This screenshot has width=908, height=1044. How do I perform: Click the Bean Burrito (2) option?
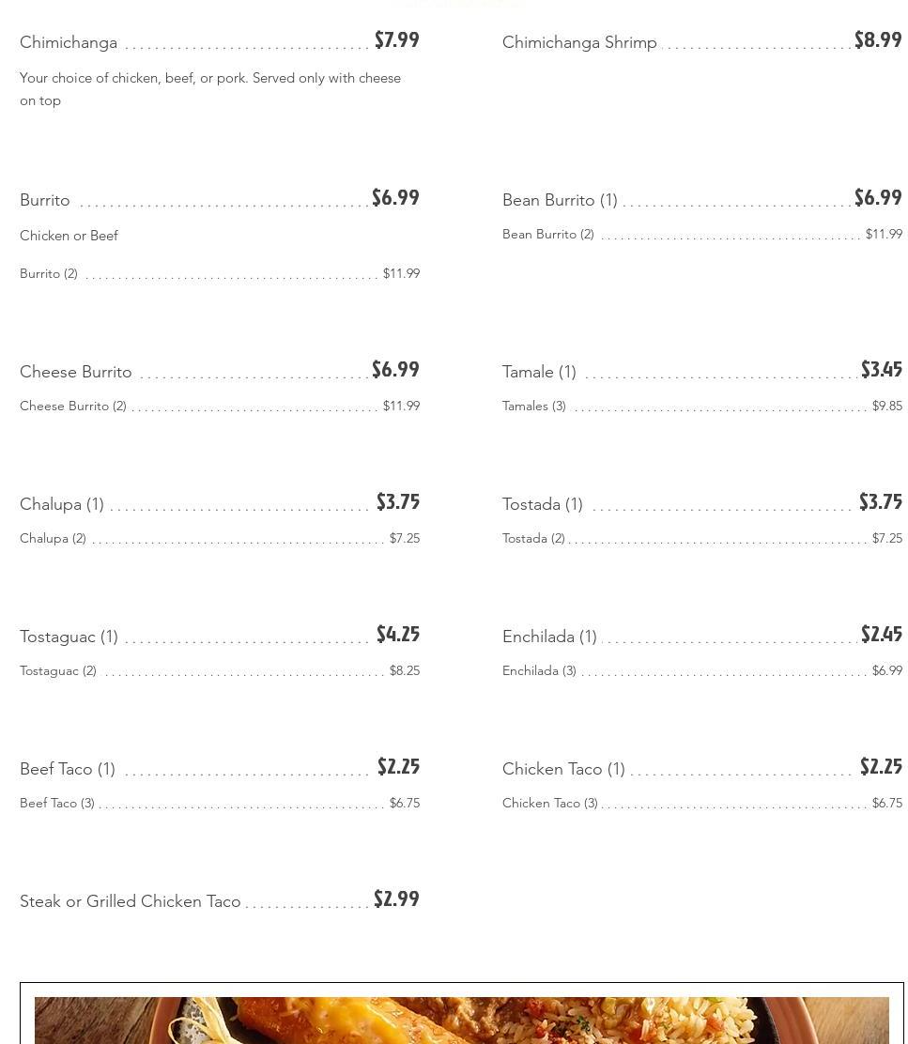coord(548,234)
